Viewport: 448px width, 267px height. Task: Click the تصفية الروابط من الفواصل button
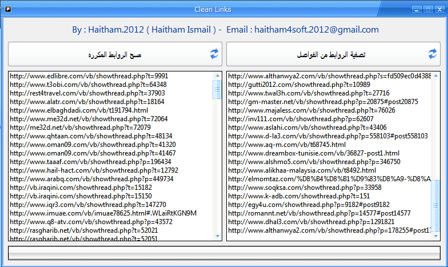click(x=333, y=54)
